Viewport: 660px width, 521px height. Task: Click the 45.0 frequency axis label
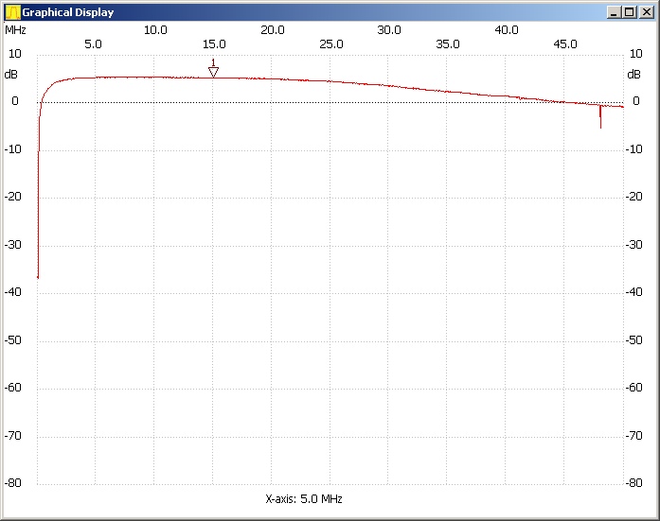pos(565,43)
